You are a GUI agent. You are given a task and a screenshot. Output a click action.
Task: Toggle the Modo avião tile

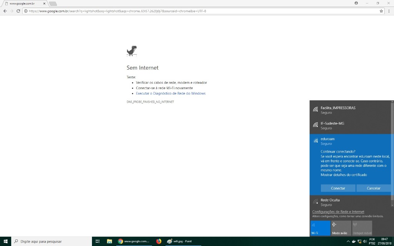(x=341, y=228)
